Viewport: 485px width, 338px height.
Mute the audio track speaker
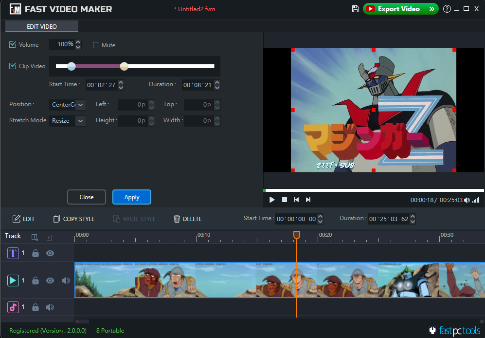click(x=50, y=307)
